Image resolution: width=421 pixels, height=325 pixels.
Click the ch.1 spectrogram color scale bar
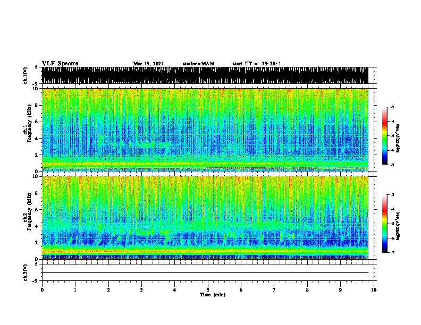pos(385,136)
